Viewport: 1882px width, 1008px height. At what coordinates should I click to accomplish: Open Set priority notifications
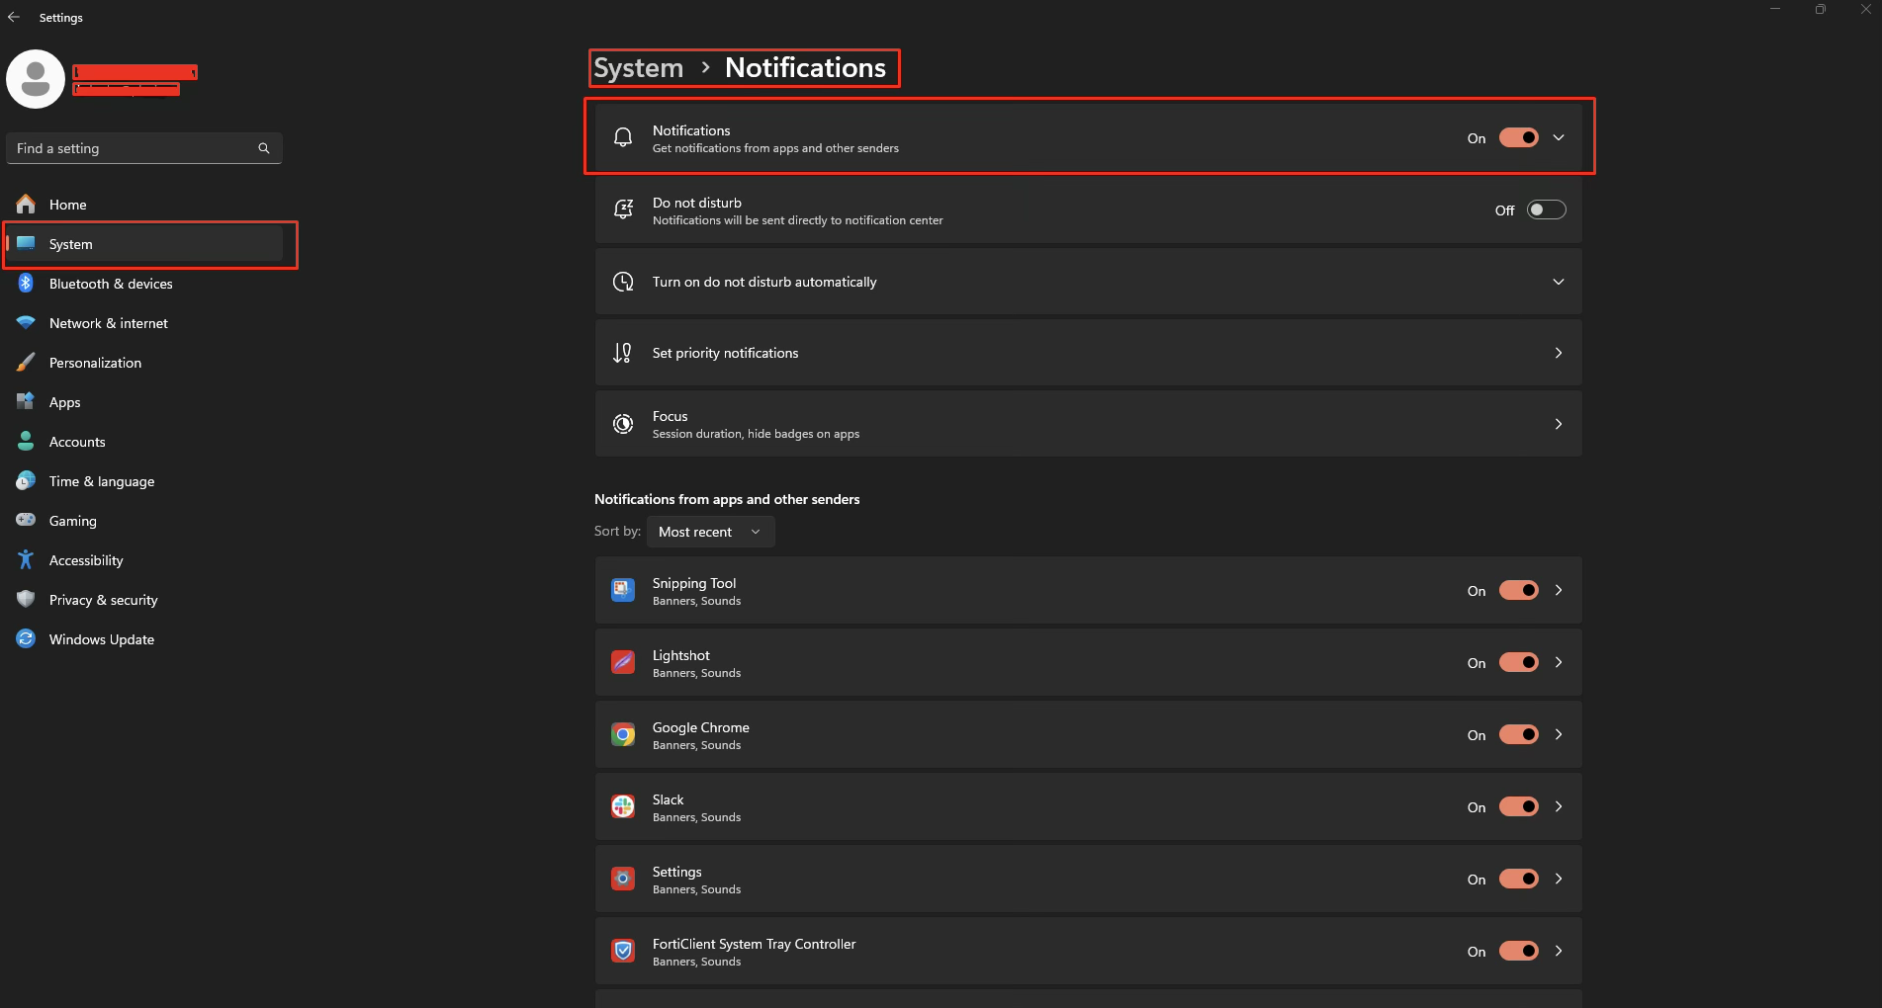pos(1088,353)
